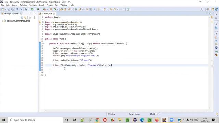Open the Search menu
219x123 pixels.
(x=41, y=5)
